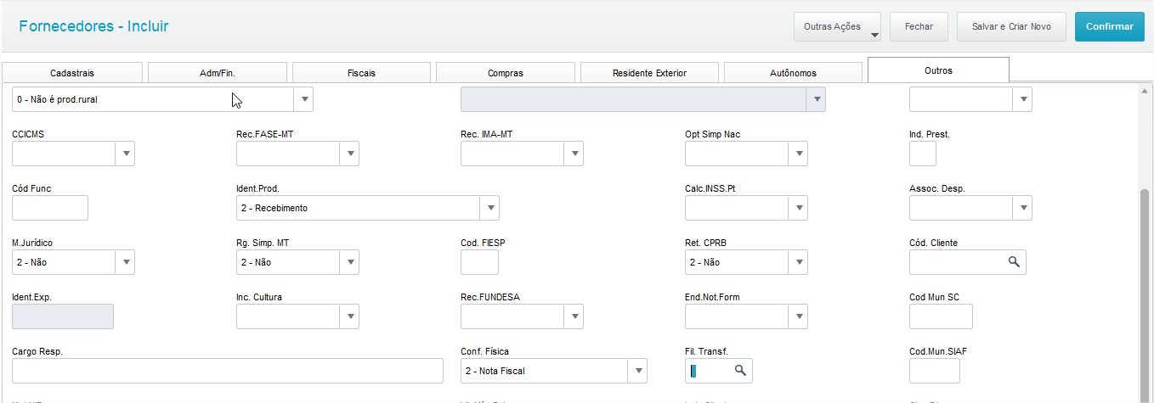Click the Cod. FIESP input box
The width and height of the screenshot is (1154, 403).
(479, 262)
